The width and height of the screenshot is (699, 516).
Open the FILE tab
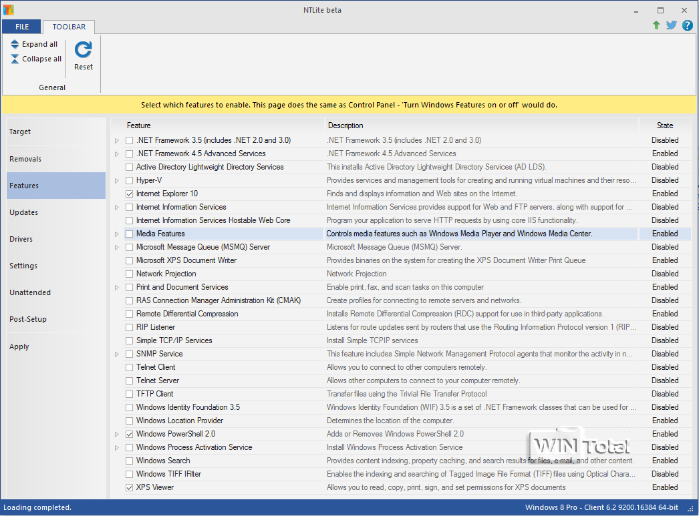click(x=22, y=27)
